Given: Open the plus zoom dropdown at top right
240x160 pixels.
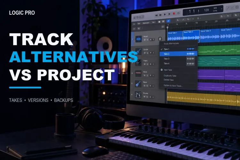Looking at the screenshot, I should pos(228,16).
